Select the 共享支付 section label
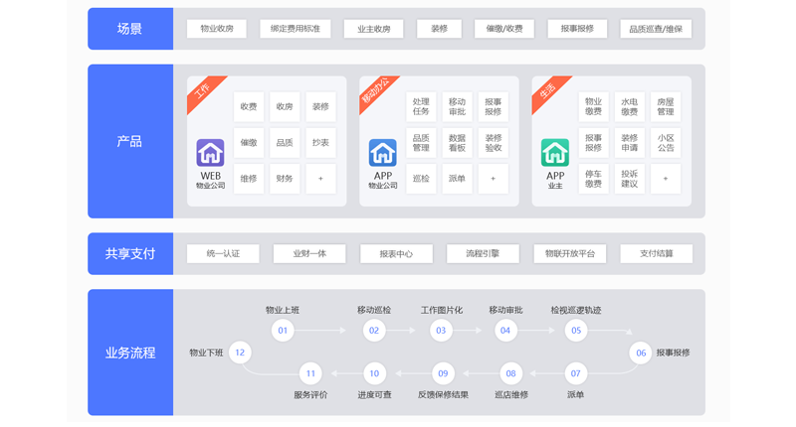The image size is (796, 427). coord(130,254)
